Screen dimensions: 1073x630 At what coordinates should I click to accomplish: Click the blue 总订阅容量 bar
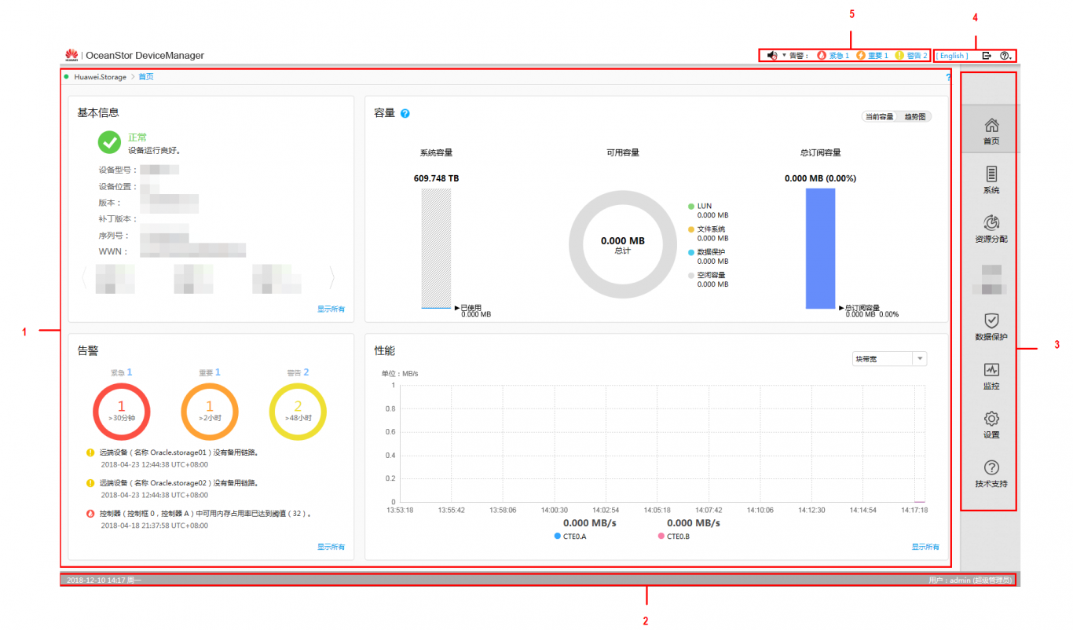pyautogui.click(x=820, y=248)
